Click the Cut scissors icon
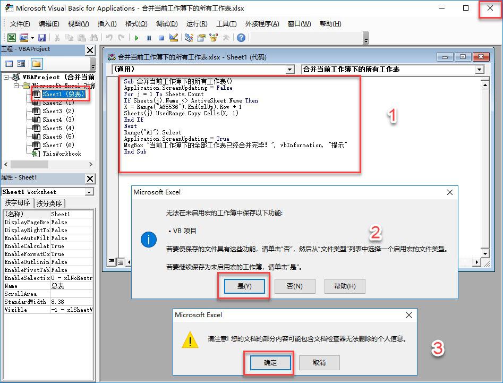Viewport: 503px width, 383px height. 57,38
